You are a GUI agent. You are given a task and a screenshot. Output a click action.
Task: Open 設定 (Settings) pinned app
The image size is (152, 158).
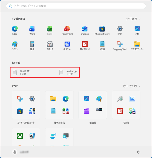pos(120,30)
